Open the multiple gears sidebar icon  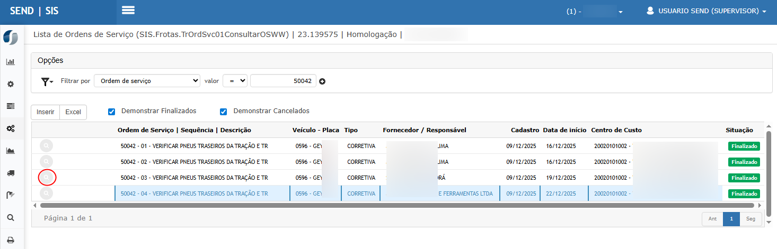point(10,128)
